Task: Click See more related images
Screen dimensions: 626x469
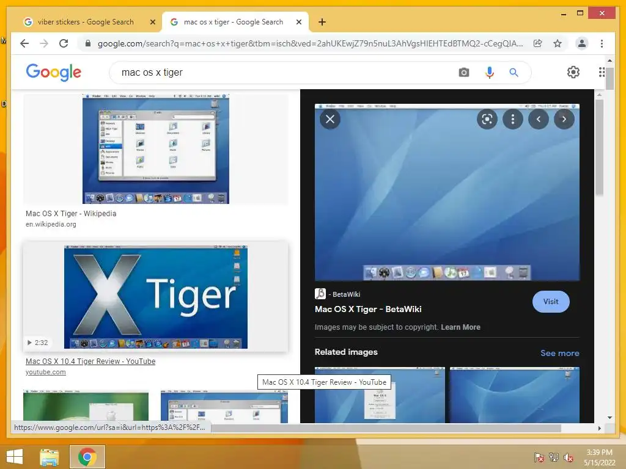Action: pos(560,354)
